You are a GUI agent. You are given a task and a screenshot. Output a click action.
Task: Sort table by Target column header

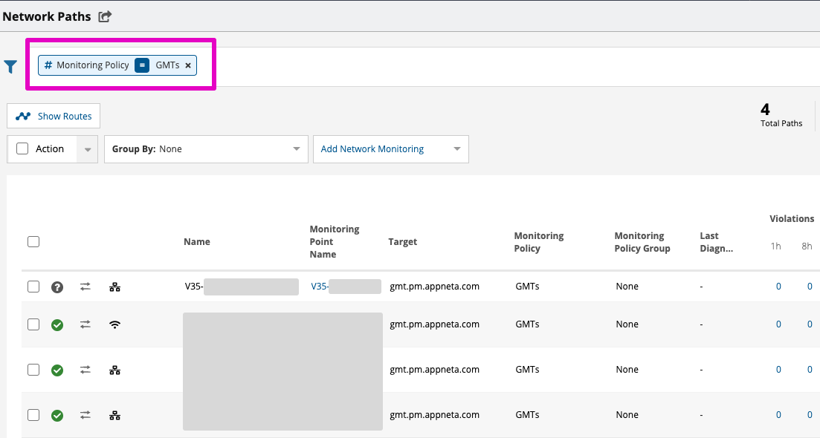point(402,242)
